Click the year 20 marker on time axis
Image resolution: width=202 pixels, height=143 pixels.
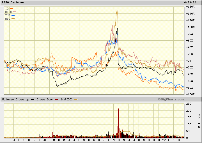(x=44, y=140)
